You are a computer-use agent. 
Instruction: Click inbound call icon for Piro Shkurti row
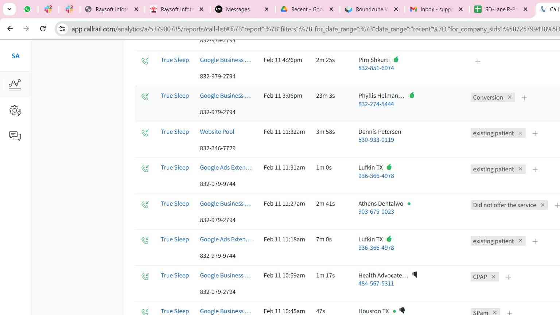145,61
